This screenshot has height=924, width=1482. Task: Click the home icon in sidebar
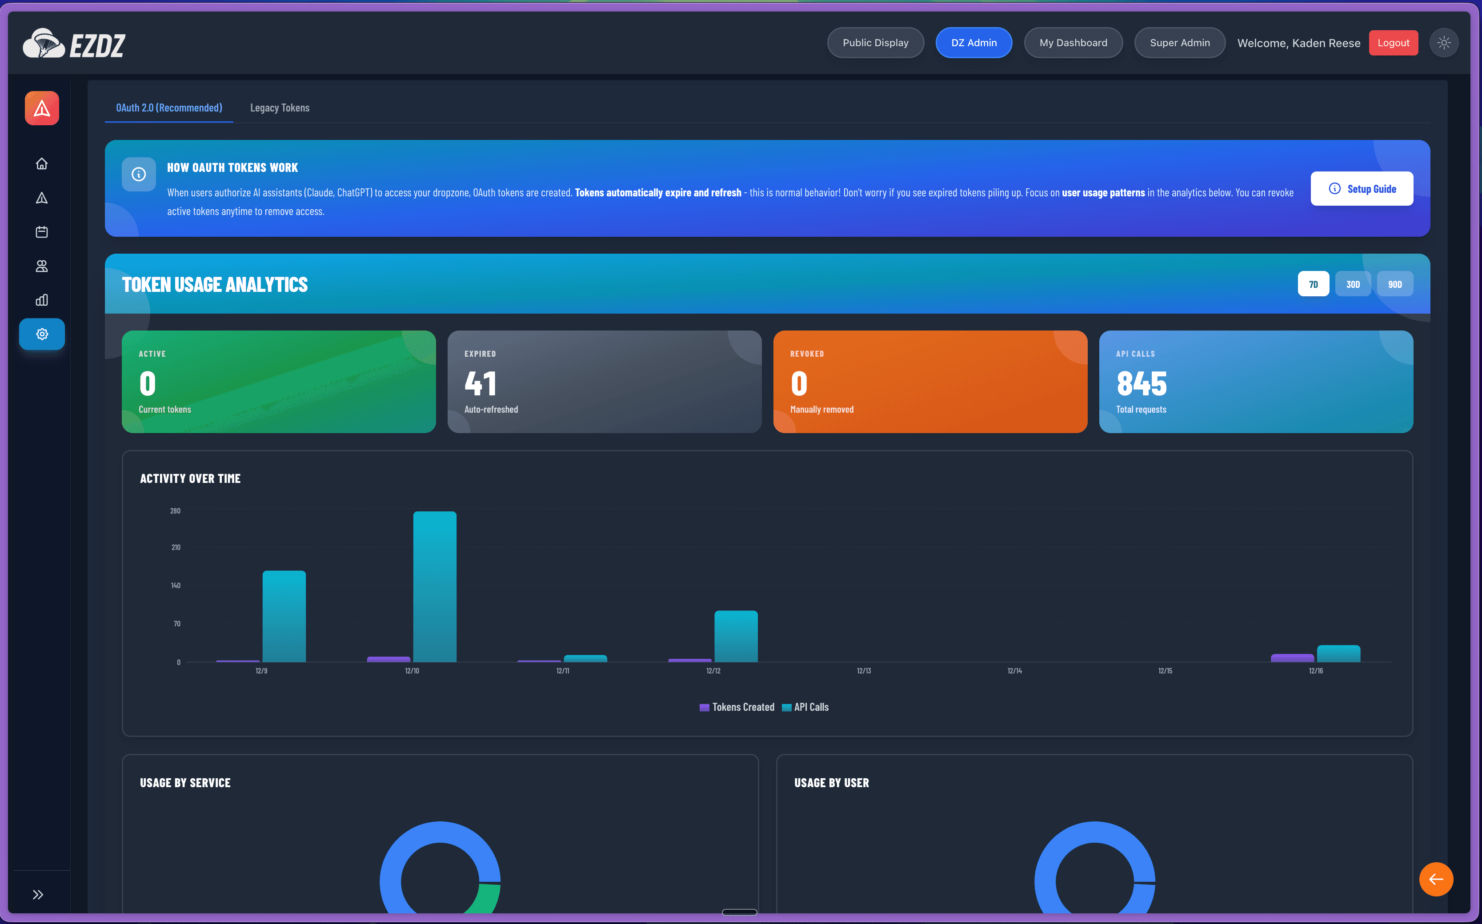[42, 164]
